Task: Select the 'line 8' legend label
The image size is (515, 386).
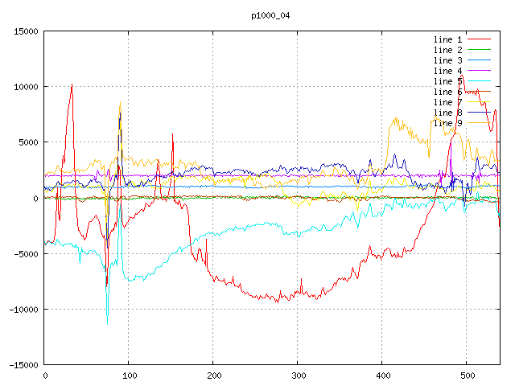Action: coord(447,113)
